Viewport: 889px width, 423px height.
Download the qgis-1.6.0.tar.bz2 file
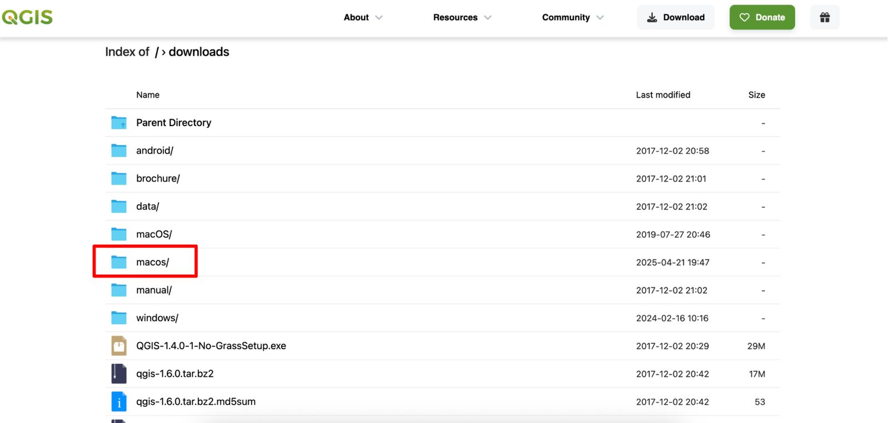click(175, 374)
